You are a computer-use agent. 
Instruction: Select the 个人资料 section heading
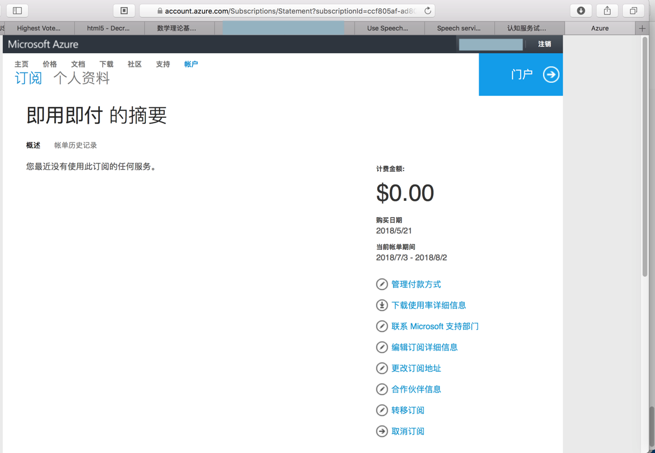[x=82, y=78]
